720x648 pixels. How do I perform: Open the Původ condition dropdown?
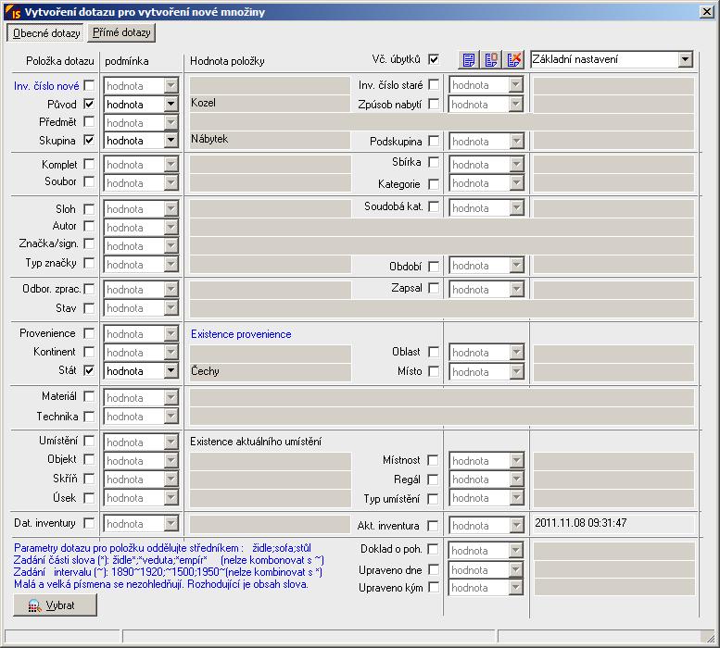coord(171,104)
